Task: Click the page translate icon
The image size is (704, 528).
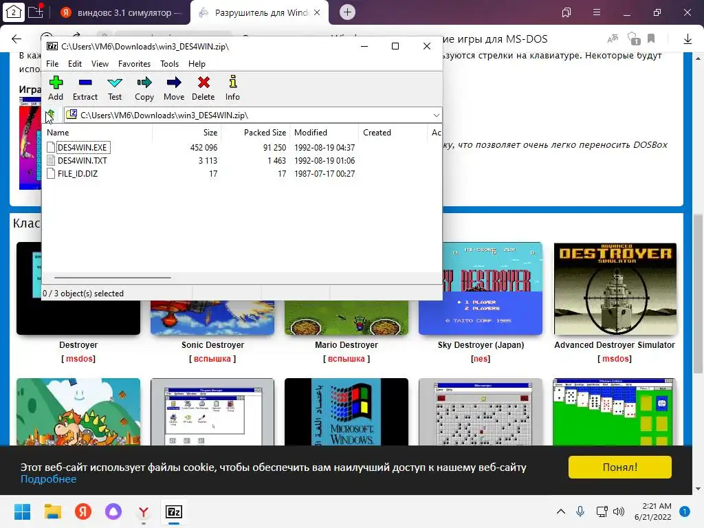Action: click(x=613, y=39)
